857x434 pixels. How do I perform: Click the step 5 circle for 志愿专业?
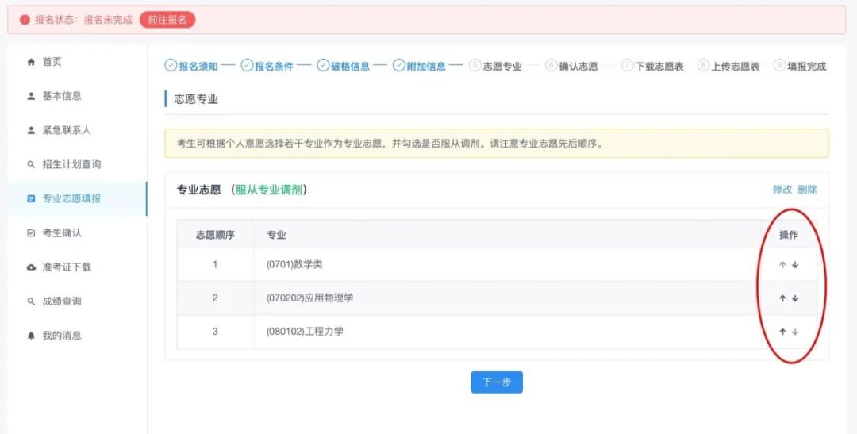point(475,66)
